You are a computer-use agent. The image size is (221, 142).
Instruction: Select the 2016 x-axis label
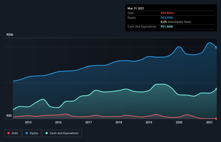click(58, 123)
